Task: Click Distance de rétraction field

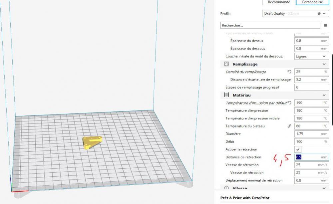Action: pyautogui.click(x=311, y=157)
